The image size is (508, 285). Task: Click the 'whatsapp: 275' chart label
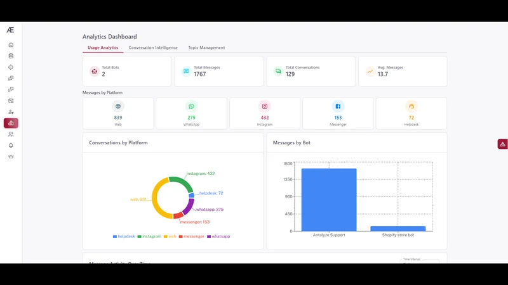pyautogui.click(x=210, y=210)
